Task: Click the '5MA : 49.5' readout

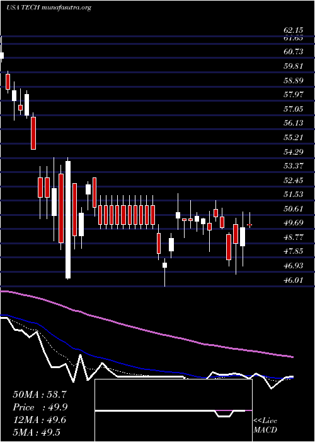Action: 37,433
